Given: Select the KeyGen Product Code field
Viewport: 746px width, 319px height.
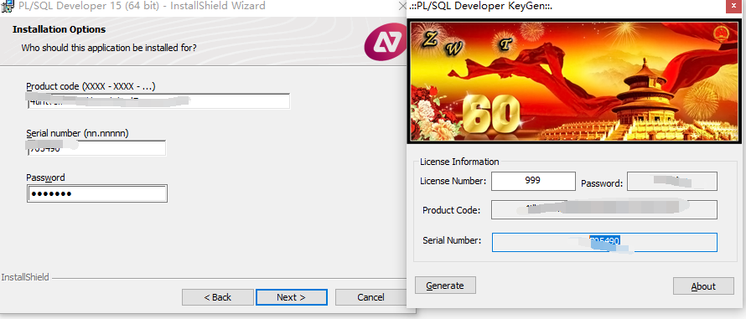Looking at the screenshot, I should (604, 209).
